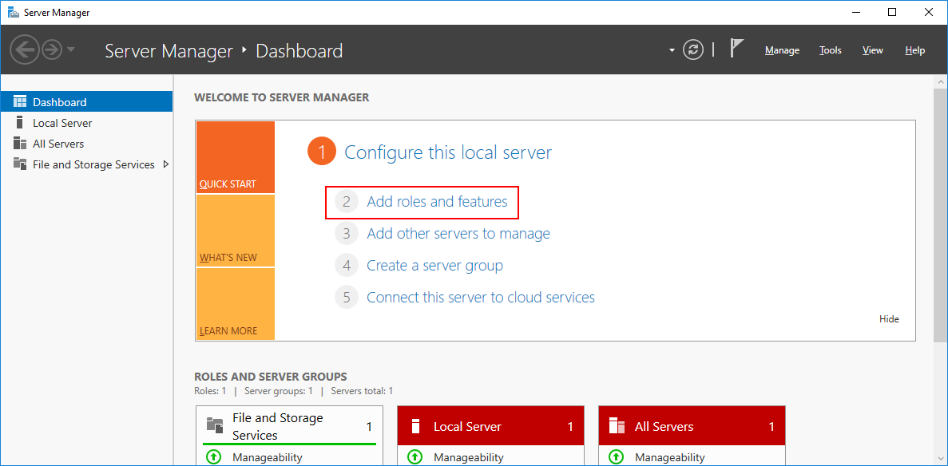Open the Tools menu
The height and width of the screenshot is (466, 948).
tap(830, 49)
